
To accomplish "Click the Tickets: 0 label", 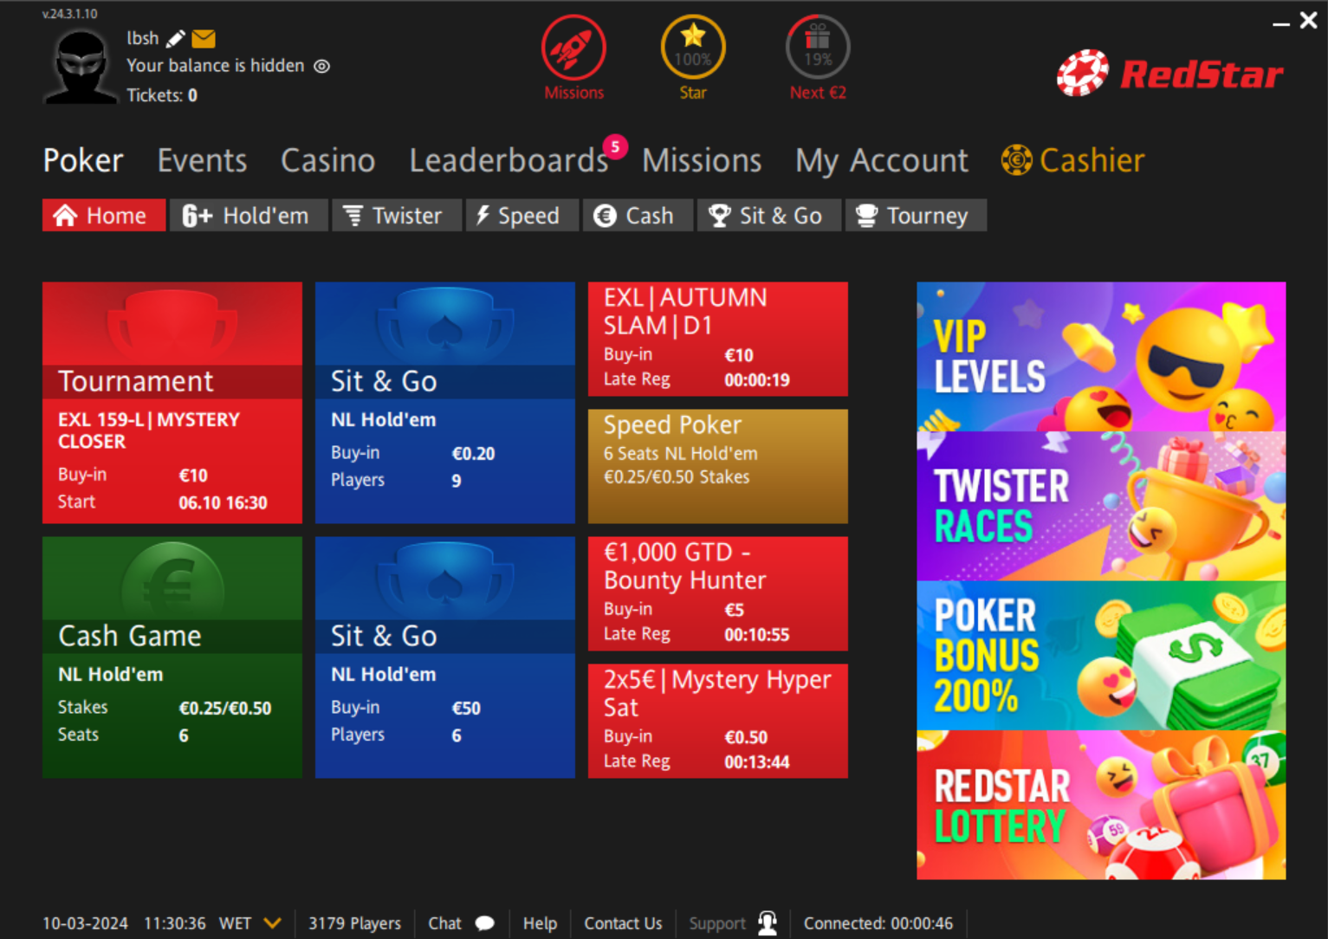I will [x=162, y=95].
